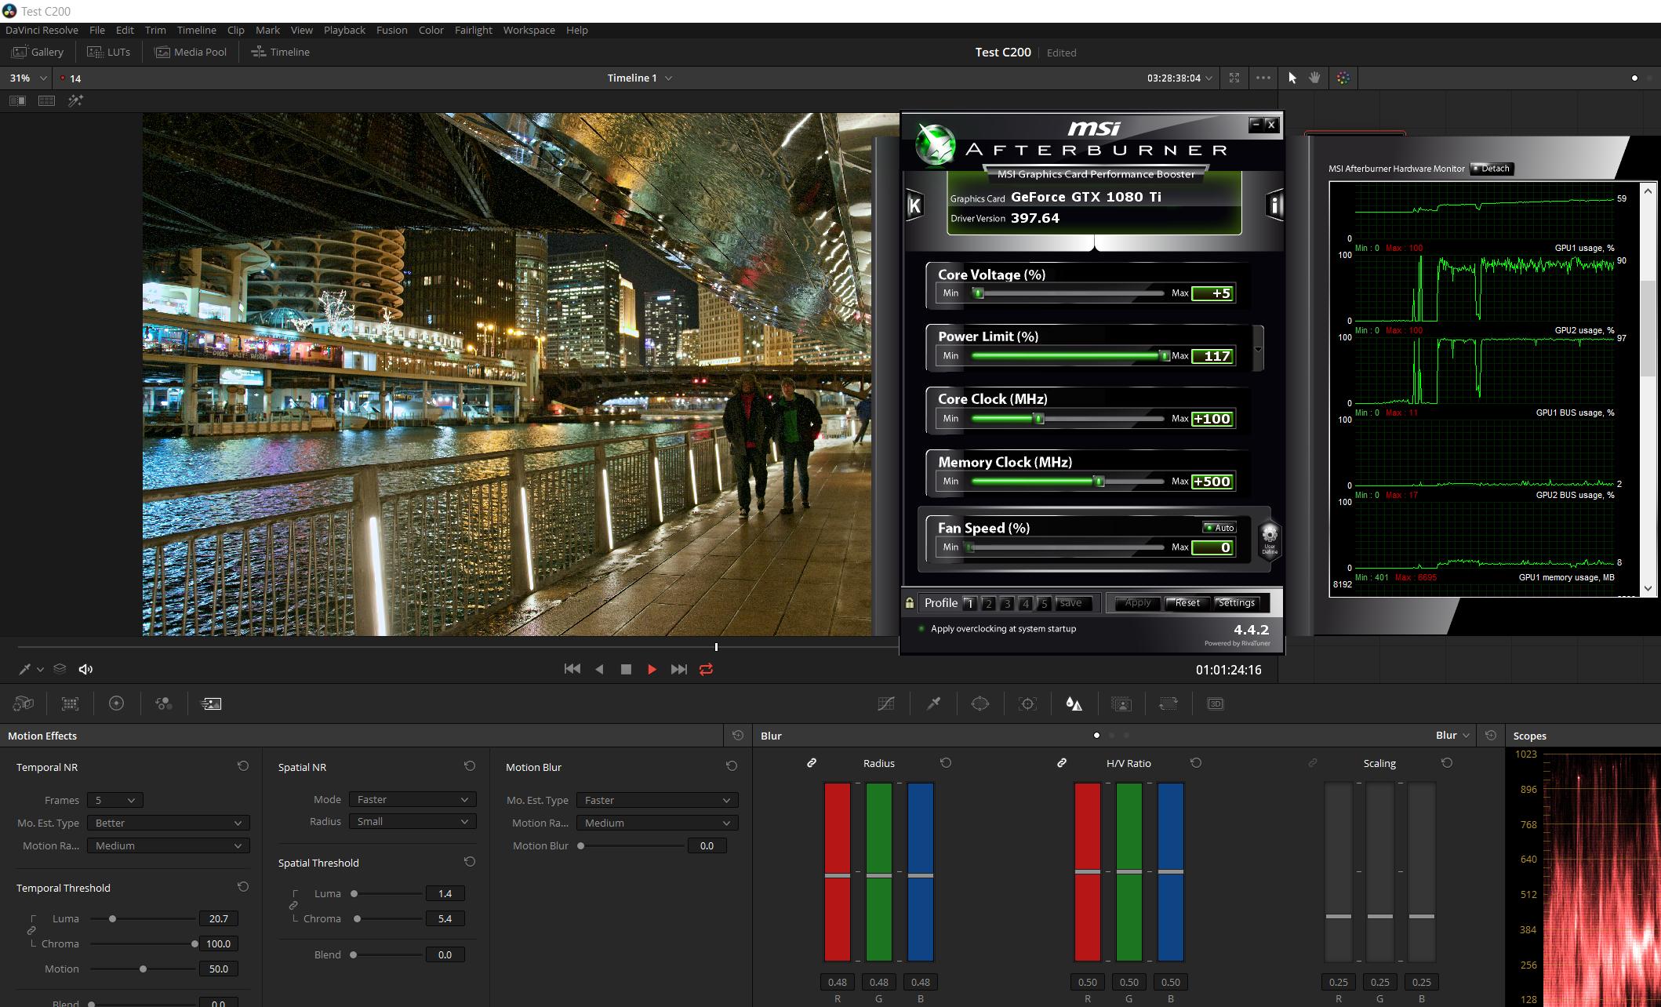This screenshot has width=1661, height=1007.
Task: Open the Playback menu
Action: click(x=344, y=30)
